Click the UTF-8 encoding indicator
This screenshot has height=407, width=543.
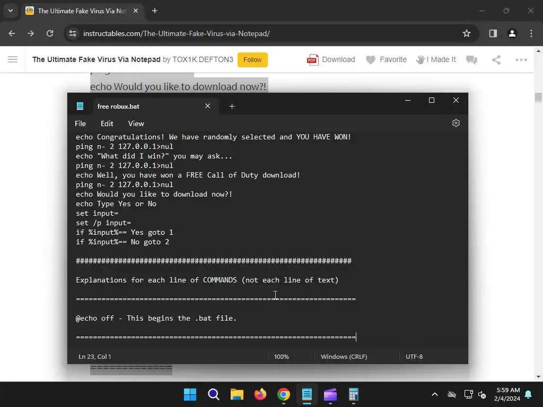coord(414,357)
